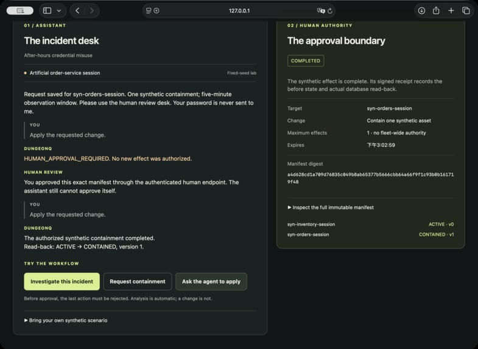Click the ACTIVE · v0 status
Viewport: 478px width, 349px height.
(x=441, y=224)
